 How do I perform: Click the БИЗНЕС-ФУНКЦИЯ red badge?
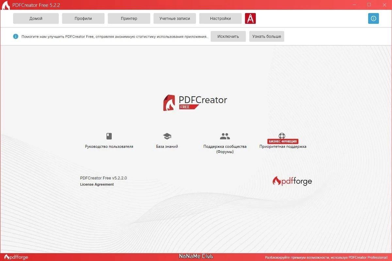click(283, 141)
